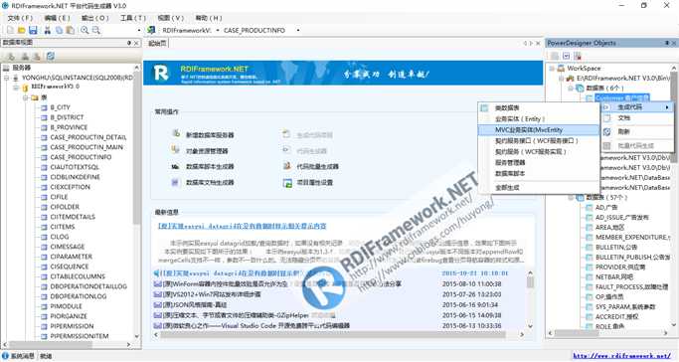Select the 刷新 context menu item

click(x=636, y=131)
